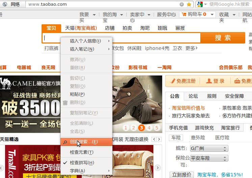The image size is (252, 178).
Task: Open the Google search engine icon selector
Action: tap(202, 4)
